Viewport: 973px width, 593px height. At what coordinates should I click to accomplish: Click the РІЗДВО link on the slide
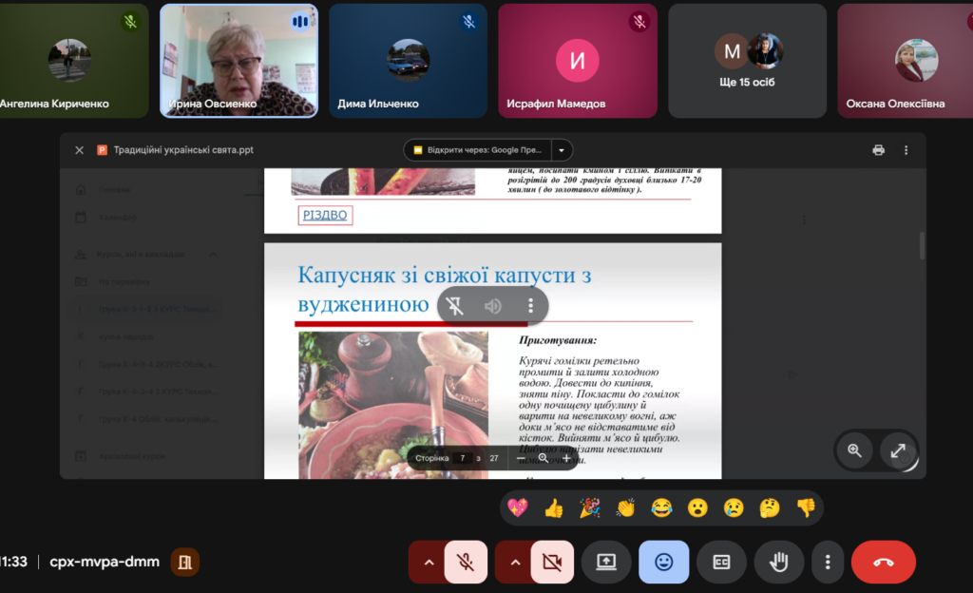tap(325, 216)
